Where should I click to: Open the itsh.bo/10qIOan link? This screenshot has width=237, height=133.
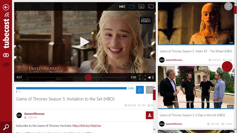click(x=87, y=126)
